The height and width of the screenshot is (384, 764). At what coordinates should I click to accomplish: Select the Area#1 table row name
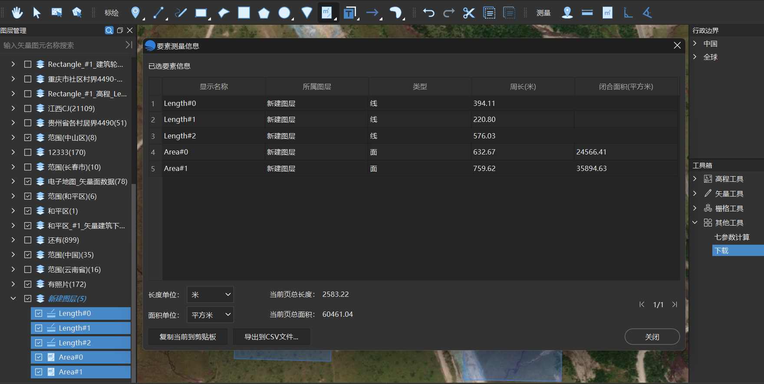coord(176,168)
